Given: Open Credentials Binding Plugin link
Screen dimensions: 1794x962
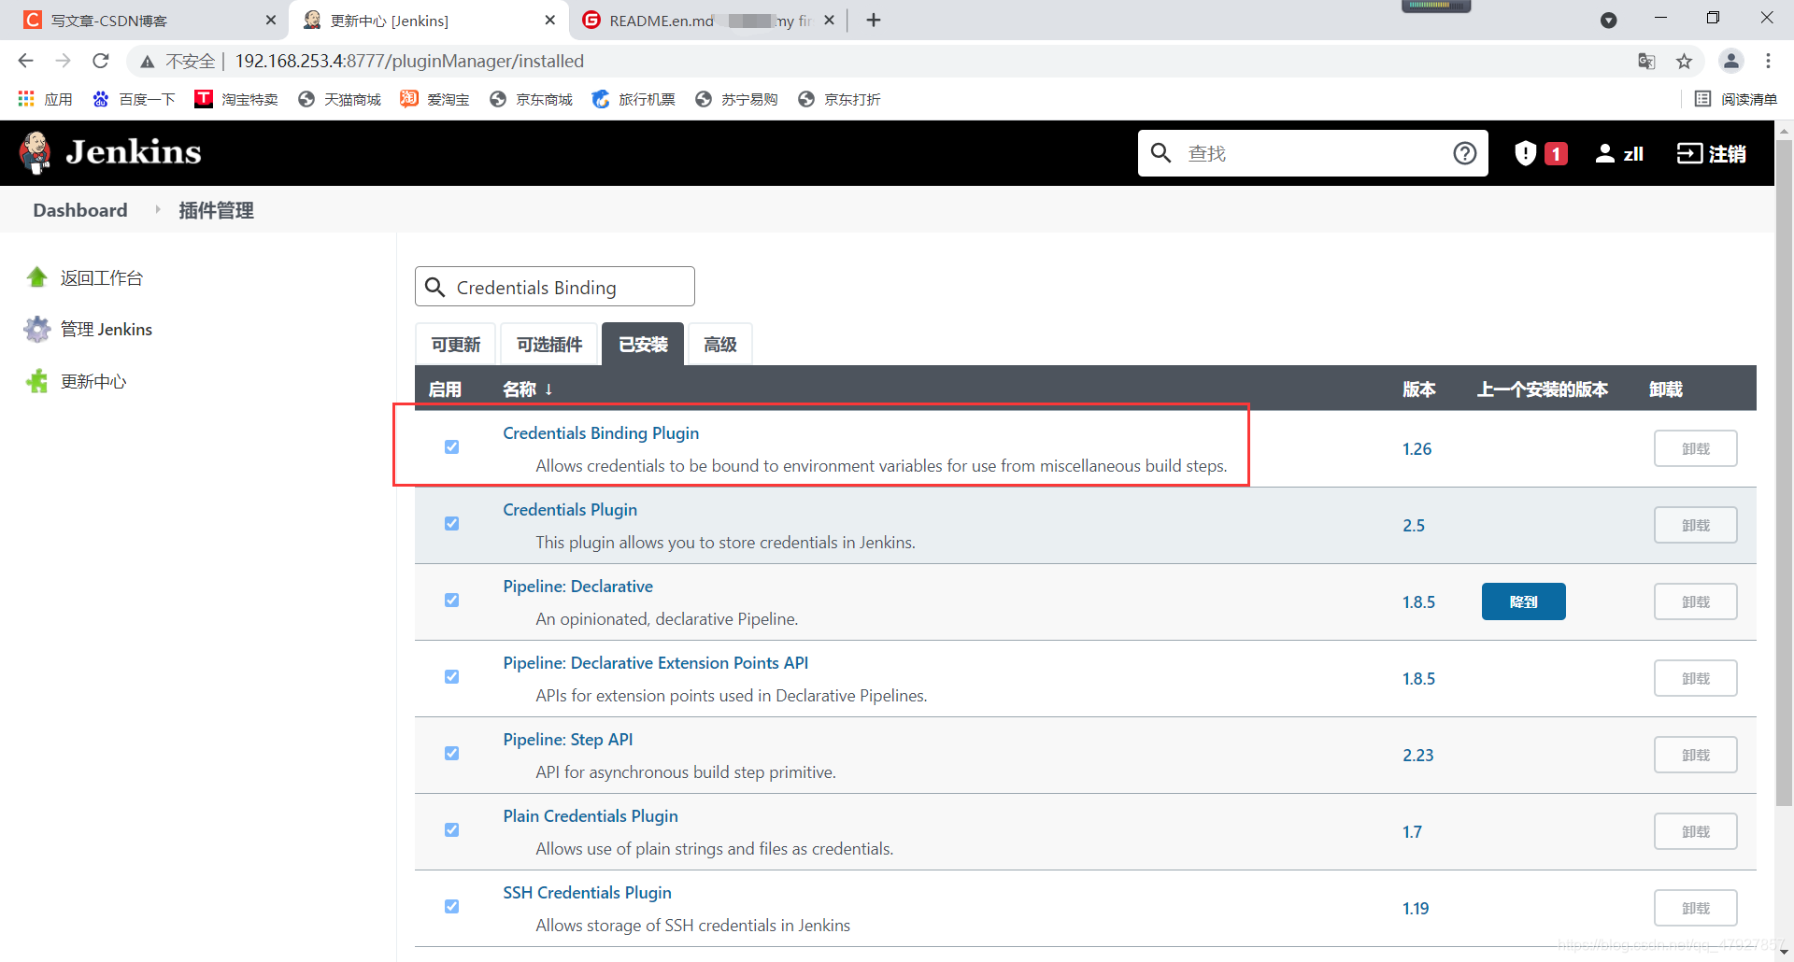Looking at the screenshot, I should click(601, 433).
